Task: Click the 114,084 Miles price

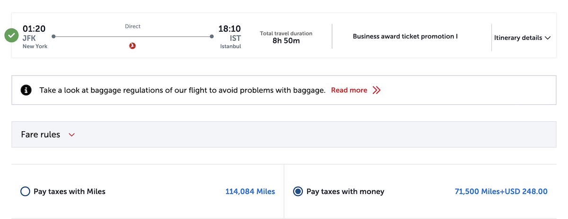Action: point(250,192)
